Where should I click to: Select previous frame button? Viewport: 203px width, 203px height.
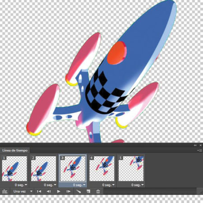(49, 191)
